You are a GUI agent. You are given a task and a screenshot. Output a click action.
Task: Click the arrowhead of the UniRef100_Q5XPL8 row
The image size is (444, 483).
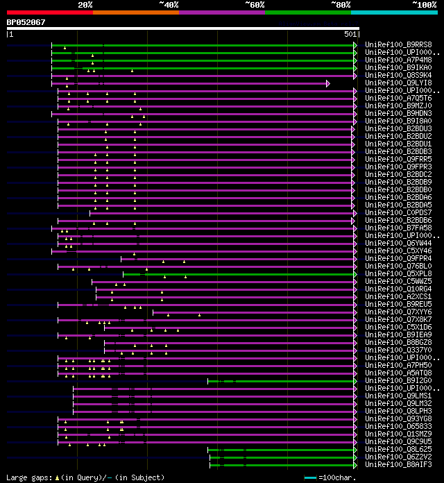click(355, 274)
